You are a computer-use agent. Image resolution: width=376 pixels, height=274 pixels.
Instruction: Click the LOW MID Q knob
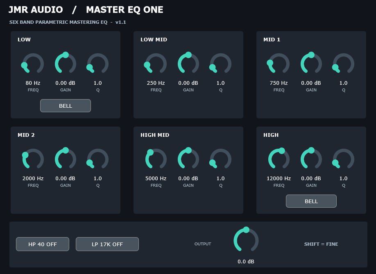click(221, 63)
